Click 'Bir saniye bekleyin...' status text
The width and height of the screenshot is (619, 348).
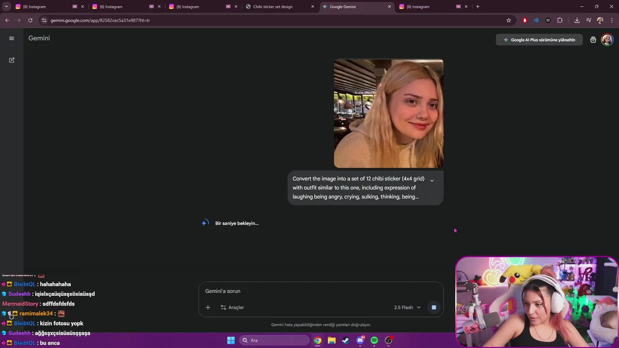point(237,223)
